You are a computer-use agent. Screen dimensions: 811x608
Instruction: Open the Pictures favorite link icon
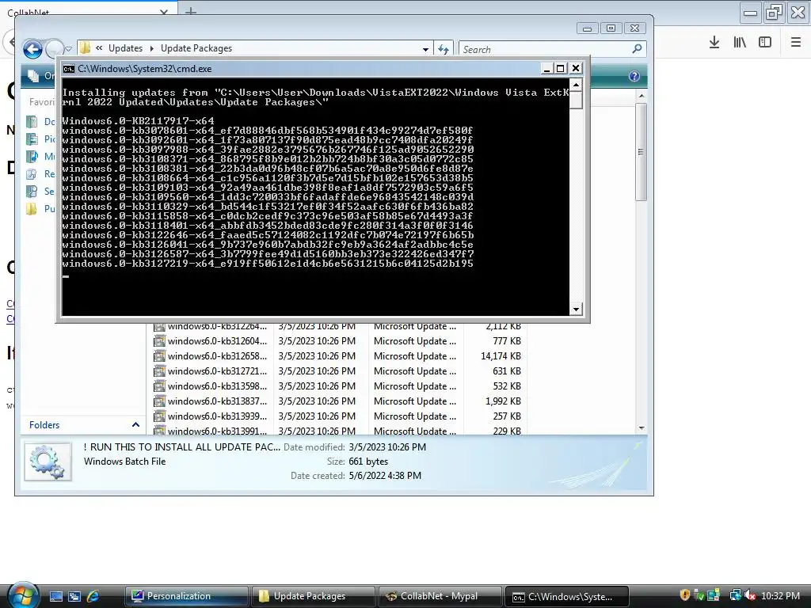point(32,139)
